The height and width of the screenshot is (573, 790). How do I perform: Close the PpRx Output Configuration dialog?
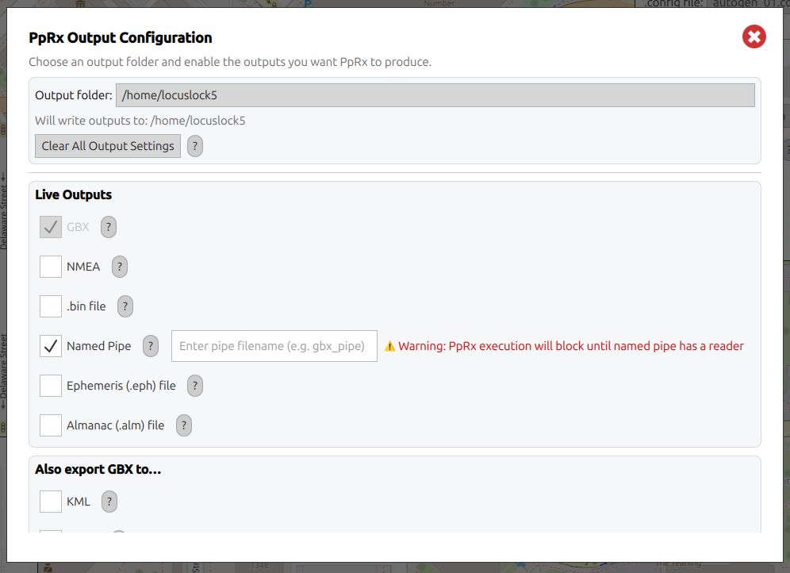(754, 37)
